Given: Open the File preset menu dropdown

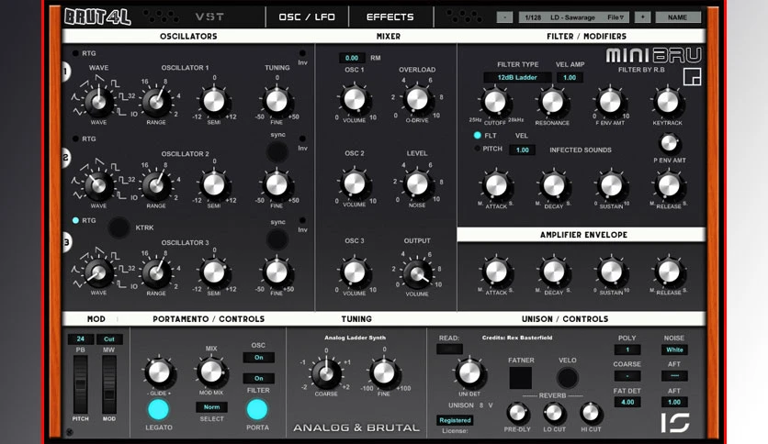Looking at the screenshot, I should (x=616, y=17).
